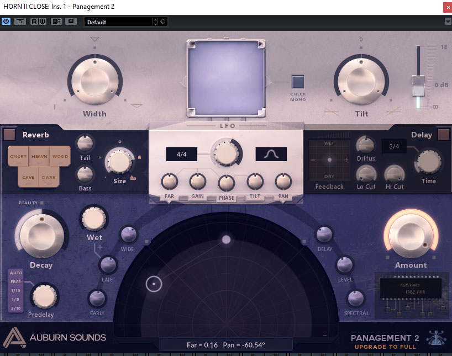Click the reverb Wet knob

[94, 219]
